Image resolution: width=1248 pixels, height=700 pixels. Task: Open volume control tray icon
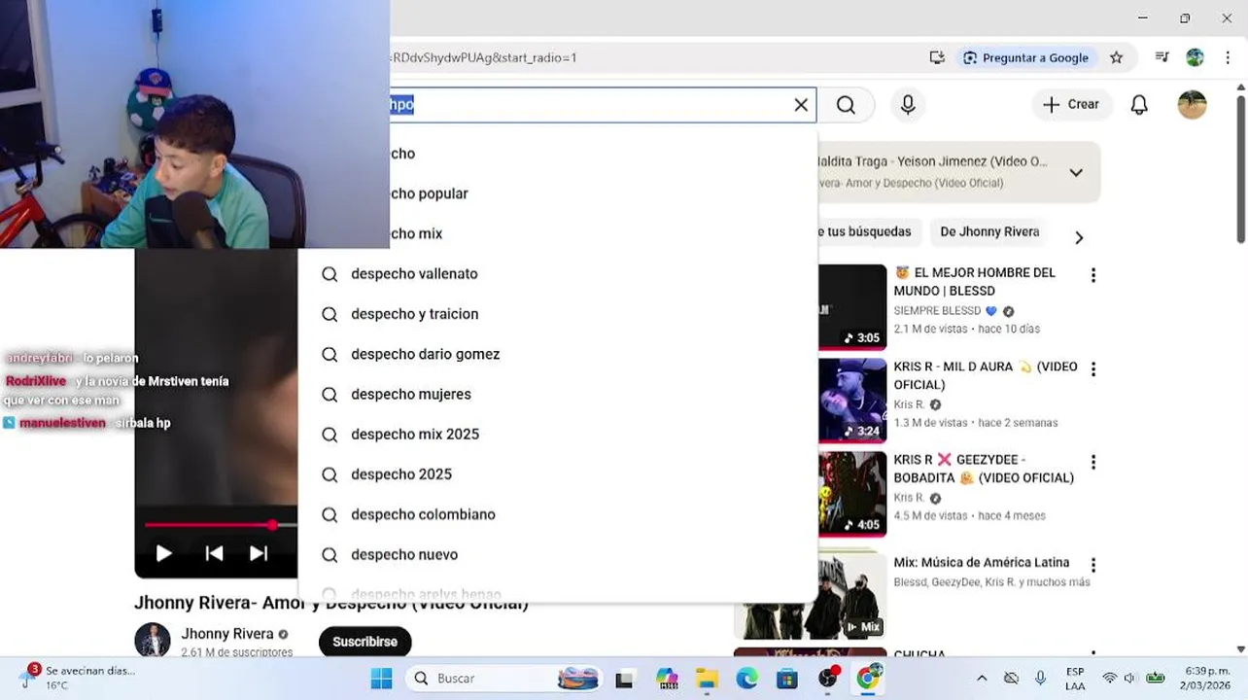[1129, 679]
